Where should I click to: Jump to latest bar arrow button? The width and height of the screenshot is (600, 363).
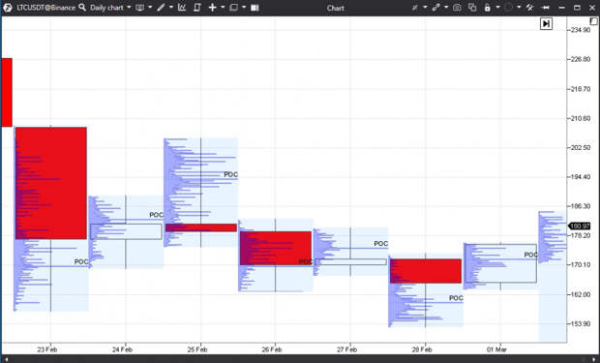pyautogui.click(x=546, y=24)
